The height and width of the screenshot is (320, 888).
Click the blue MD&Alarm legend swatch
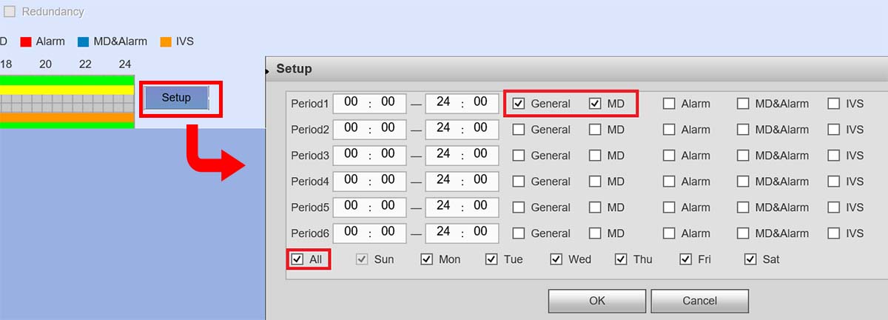pos(84,41)
